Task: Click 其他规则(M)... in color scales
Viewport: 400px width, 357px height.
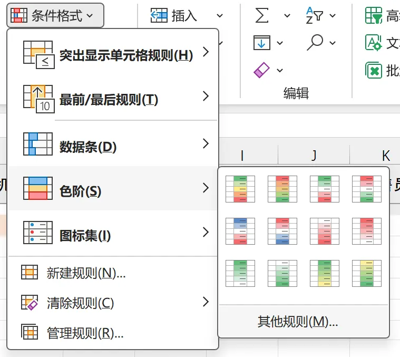Action: pos(298,321)
